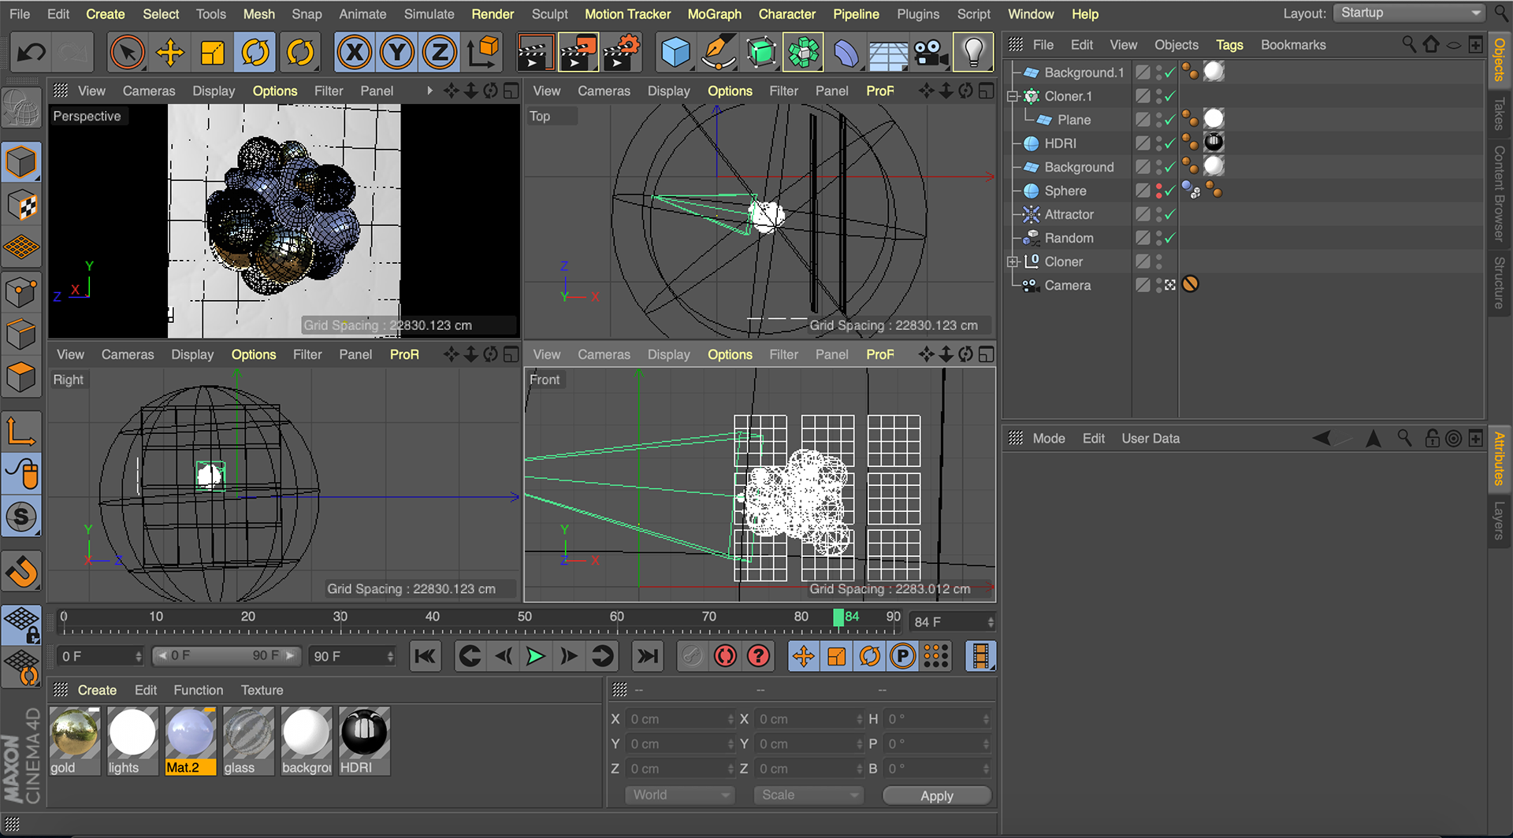1513x838 pixels.
Task: Toggle the HDRI enable checkmark
Action: pyautogui.click(x=1170, y=143)
